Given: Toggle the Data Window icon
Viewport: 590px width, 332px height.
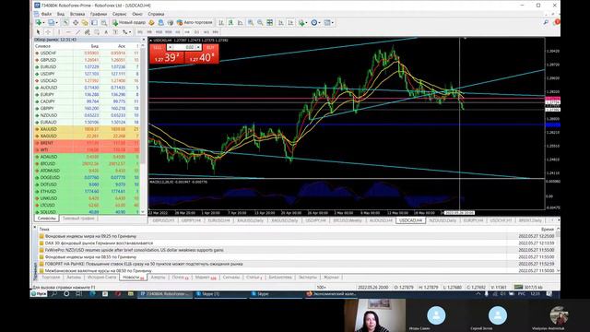Looking at the screenshot, I should coord(76,22).
